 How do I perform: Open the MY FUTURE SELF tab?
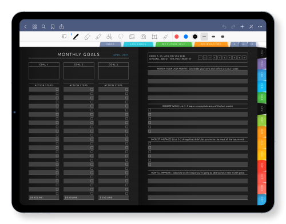click(173, 44)
